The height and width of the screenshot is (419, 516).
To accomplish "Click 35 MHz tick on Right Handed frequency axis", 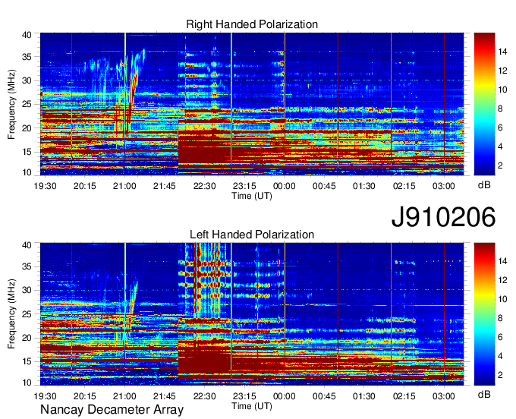I will tap(27, 57).
